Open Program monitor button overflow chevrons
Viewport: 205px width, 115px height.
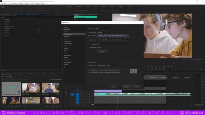click(201, 70)
